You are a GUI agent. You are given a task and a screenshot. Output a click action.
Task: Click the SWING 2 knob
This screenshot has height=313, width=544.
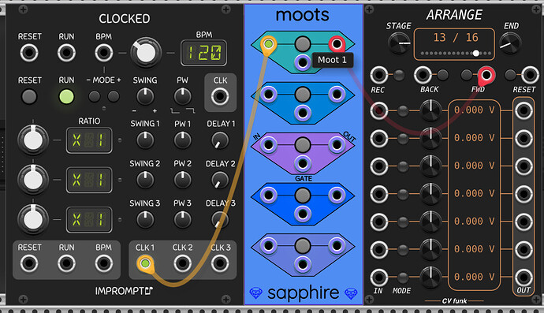[x=145, y=180]
